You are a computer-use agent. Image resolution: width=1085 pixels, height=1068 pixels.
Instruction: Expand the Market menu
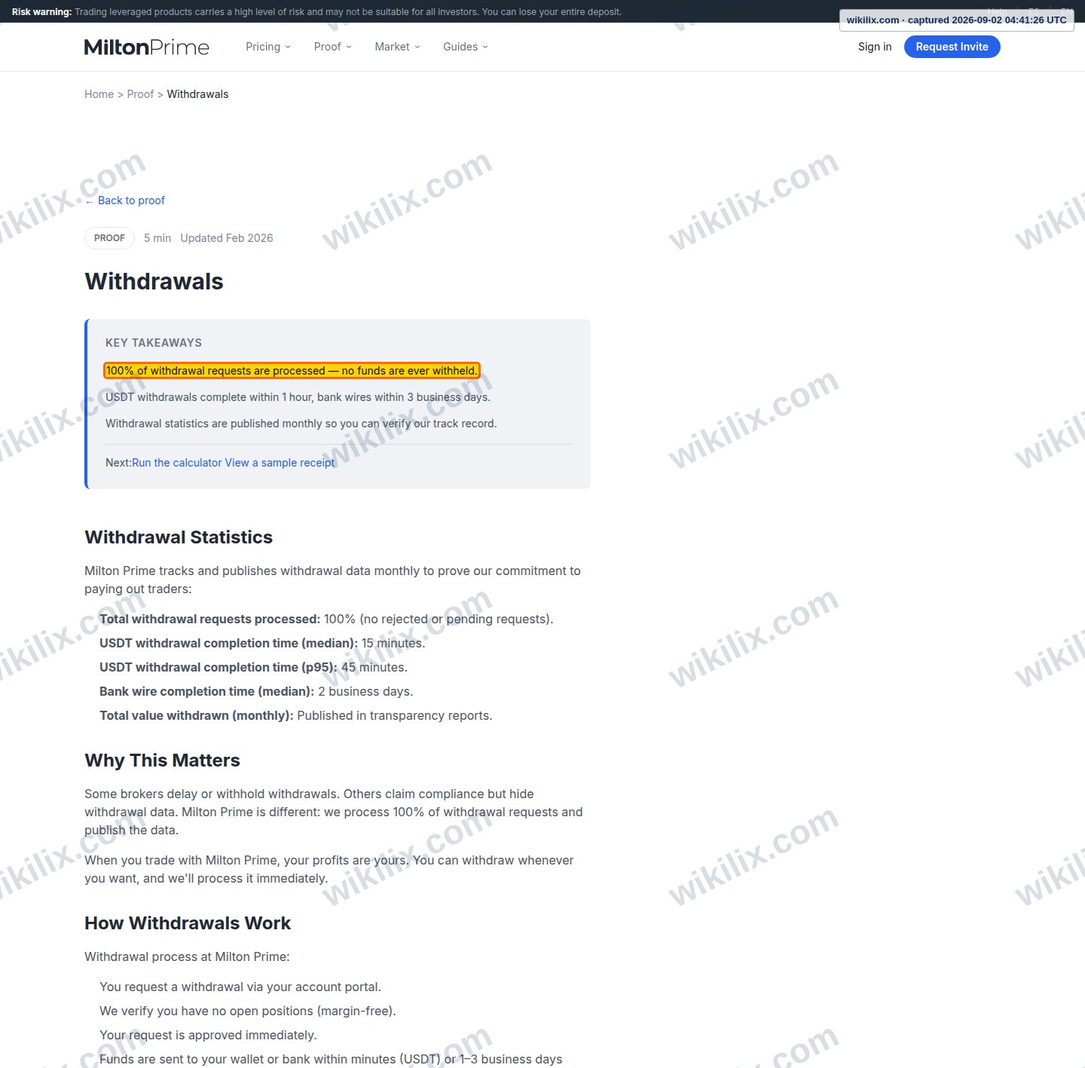click(x=397, y=47)
